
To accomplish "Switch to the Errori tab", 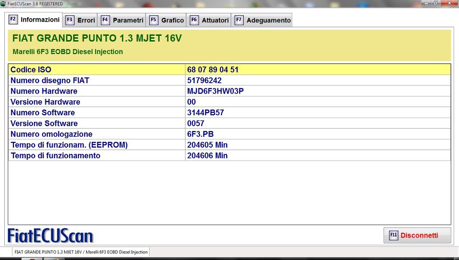I will click(x=80, y=20).
